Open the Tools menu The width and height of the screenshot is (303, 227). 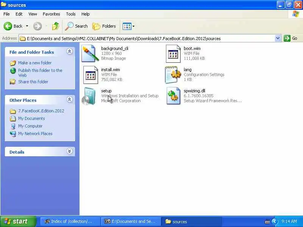coord(71,14)
